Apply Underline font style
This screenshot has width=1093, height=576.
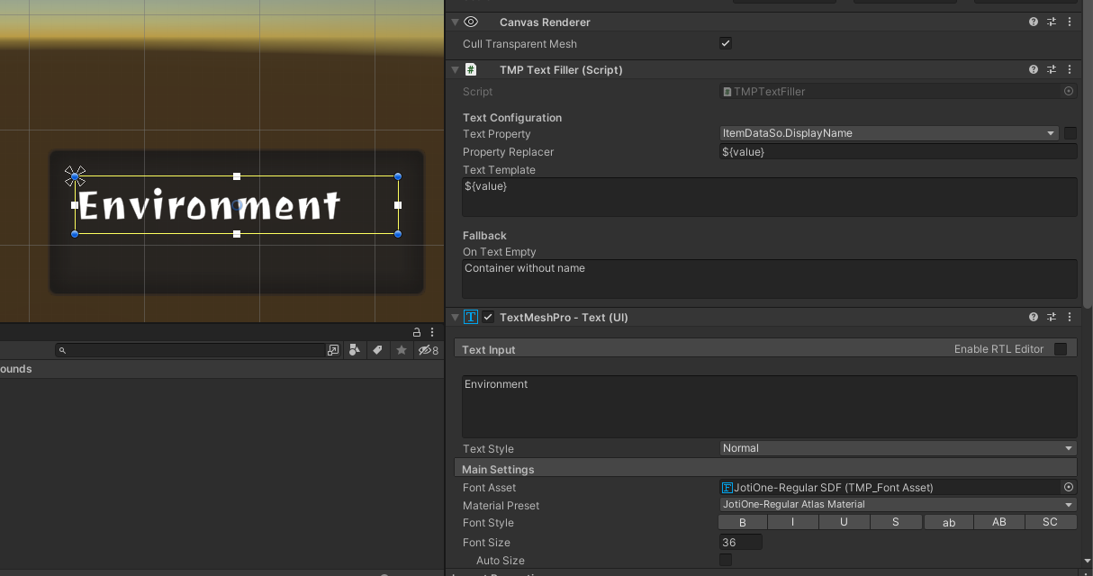coord(845,522)
